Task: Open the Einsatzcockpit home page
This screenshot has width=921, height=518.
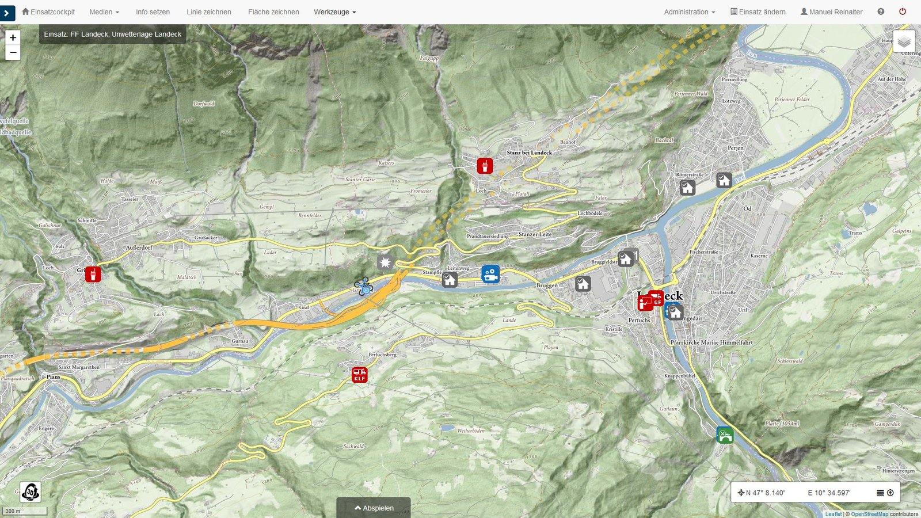Action: point(48,12)
